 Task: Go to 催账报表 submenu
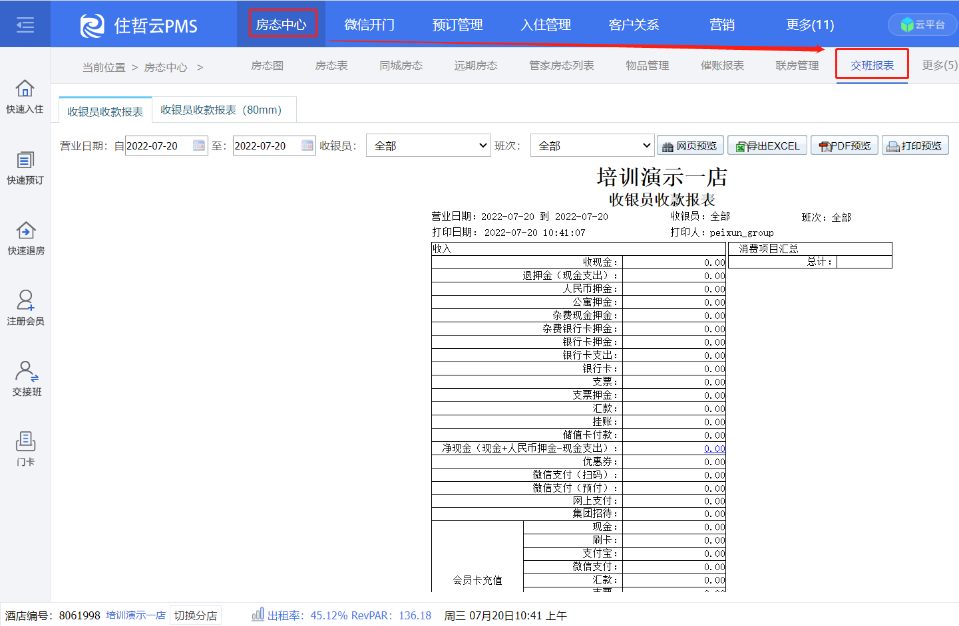722,65
